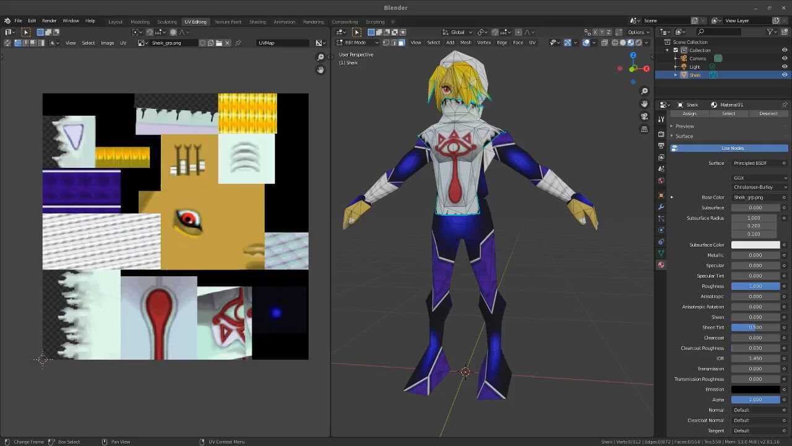Open the Global transform orientation dropdown
Screen dimensions: 792x446
coord(457,32)
